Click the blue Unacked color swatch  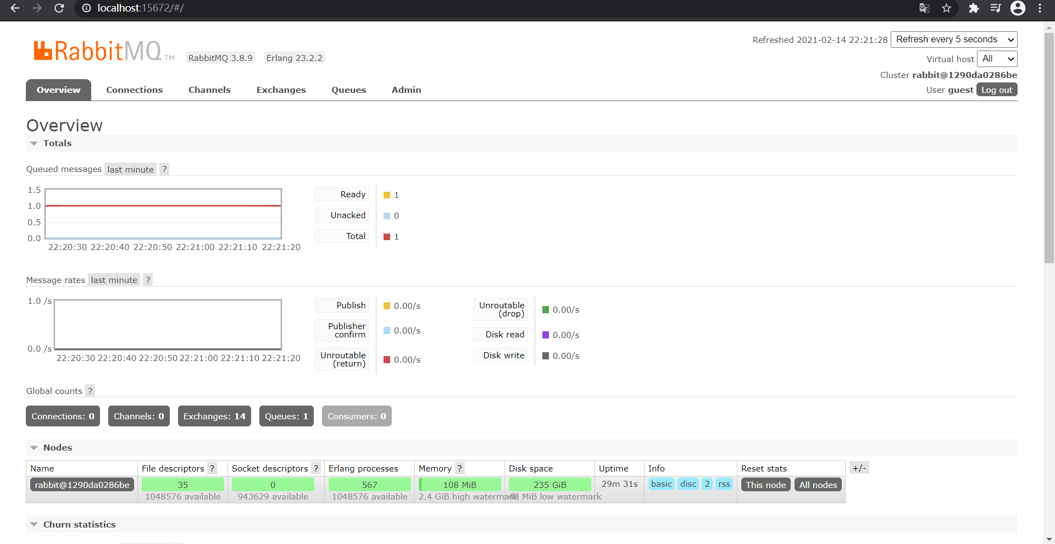tap(387, 216)
